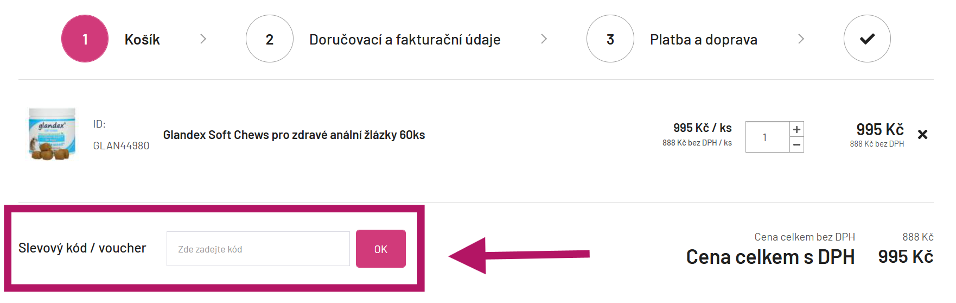Open the Platba a doprava step

pos(703,40)
